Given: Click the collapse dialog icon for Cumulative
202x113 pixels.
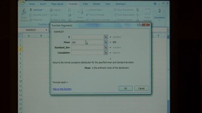Looking at the screenshot, I should (106, 53).
